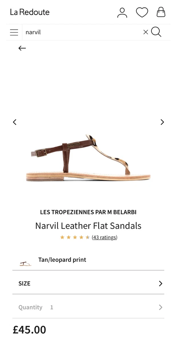The image size is (173, 342).
Task: Select the Tan/leopard print colour thumbnail
Action: point(25,264)
